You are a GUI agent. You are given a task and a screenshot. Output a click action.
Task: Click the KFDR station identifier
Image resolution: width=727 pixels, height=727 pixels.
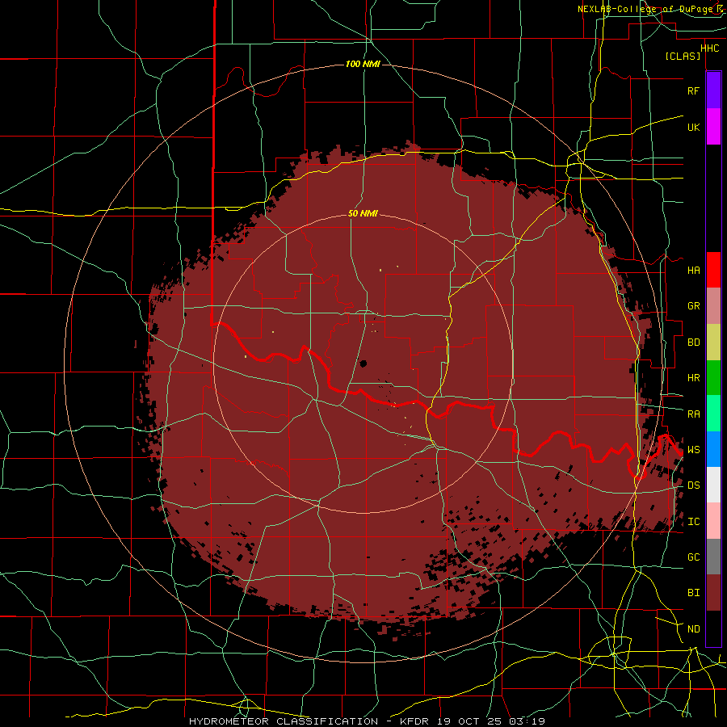413,721
